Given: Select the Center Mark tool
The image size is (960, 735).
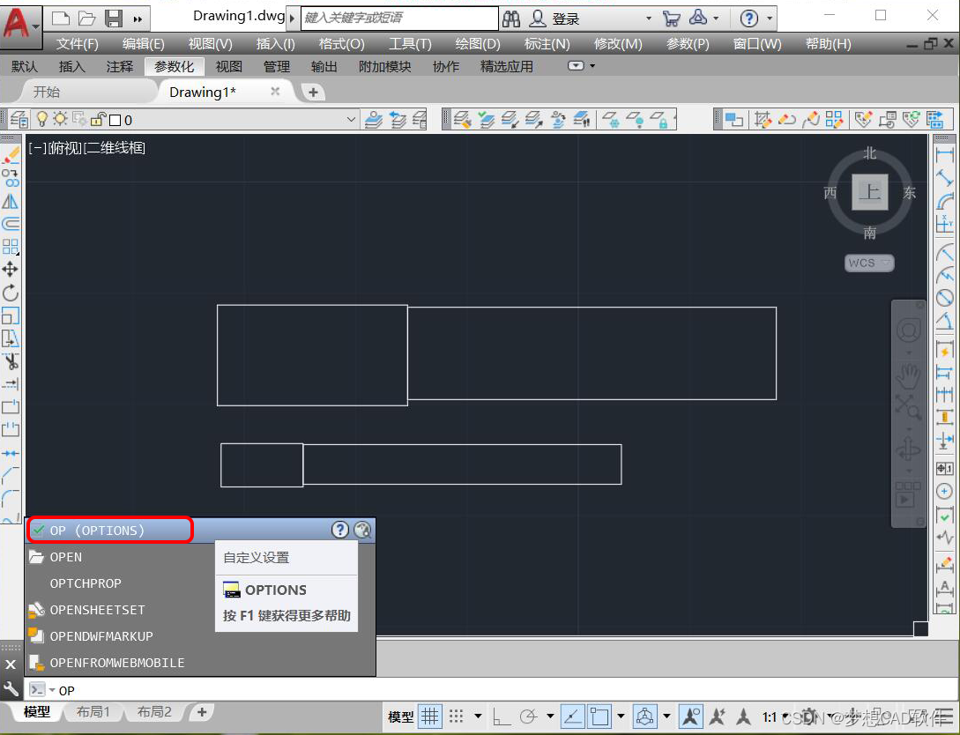Looking at the screenshot, I should [x=945, y=491].
